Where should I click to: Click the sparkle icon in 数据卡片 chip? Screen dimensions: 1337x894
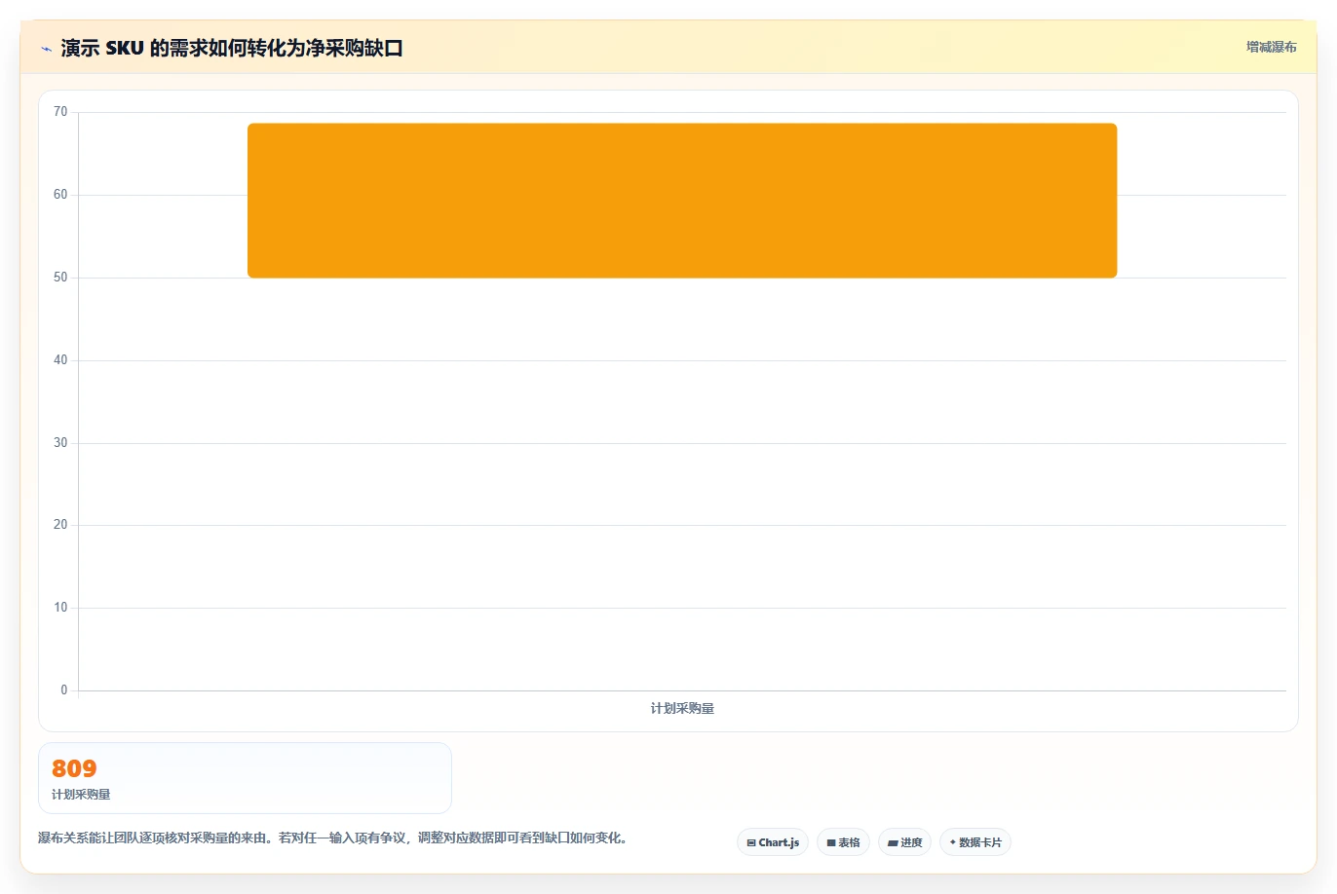click(953, 842)
